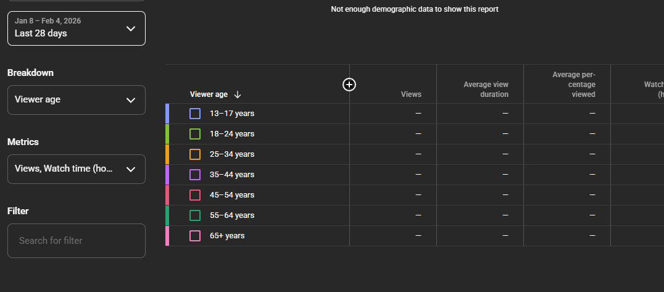Click the Viewer age column header
Image resolution: width=664 pixels, height=292 pixels.
pos(209,94)
